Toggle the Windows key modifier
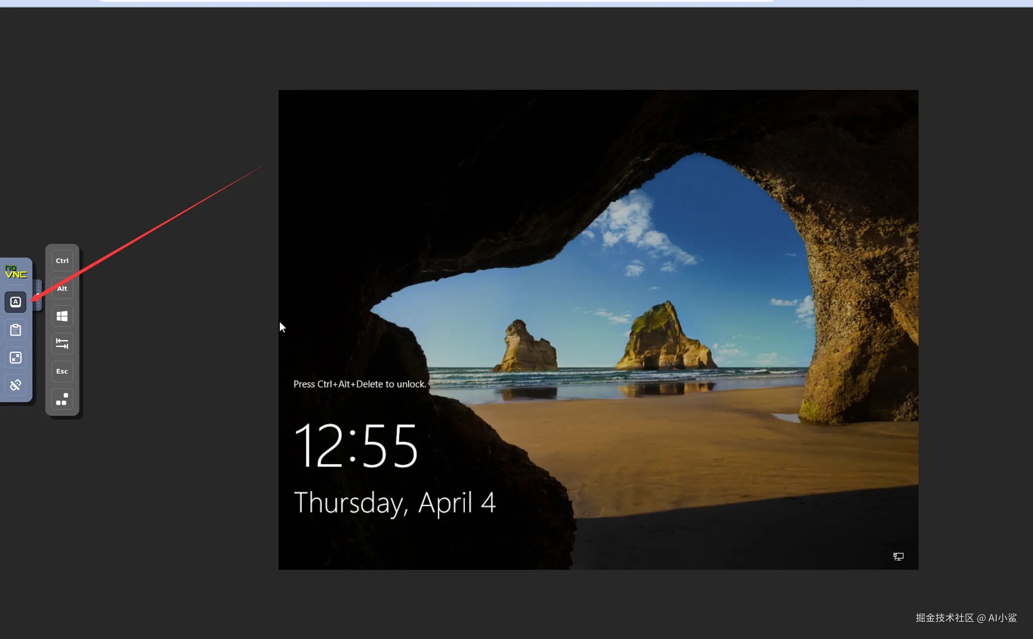1033x639 pixels. (x=62, y=316)
